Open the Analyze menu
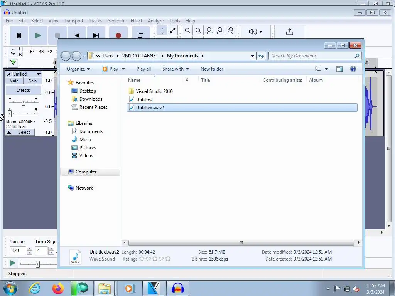The height and width of the screenshot is (296, 395). point(155,21)
